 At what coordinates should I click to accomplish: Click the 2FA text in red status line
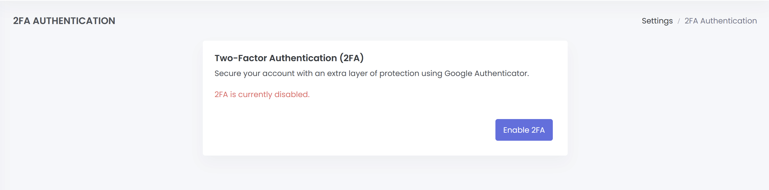[x=221, y=94]
